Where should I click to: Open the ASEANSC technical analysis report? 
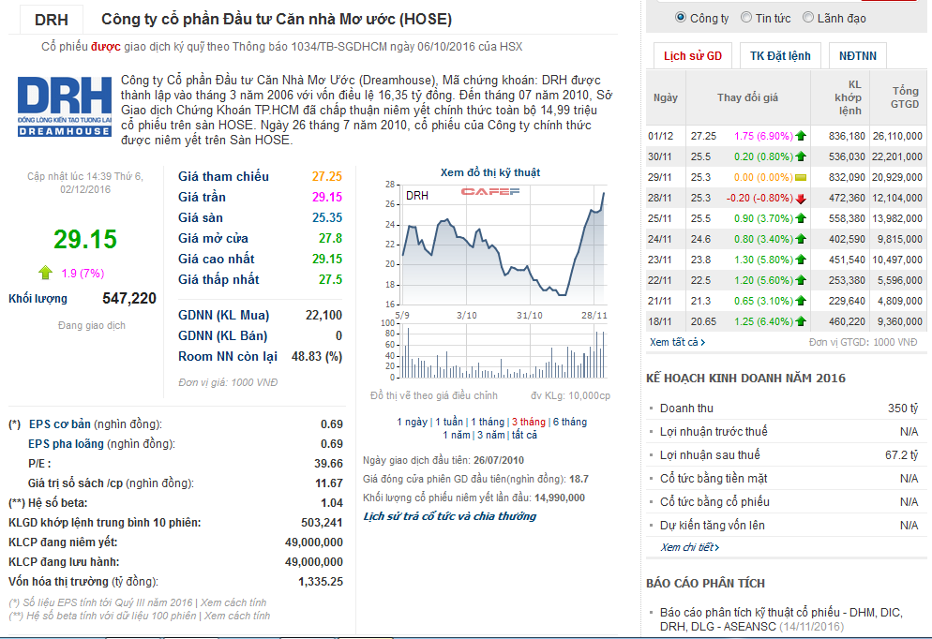click(x=781, y=619)
